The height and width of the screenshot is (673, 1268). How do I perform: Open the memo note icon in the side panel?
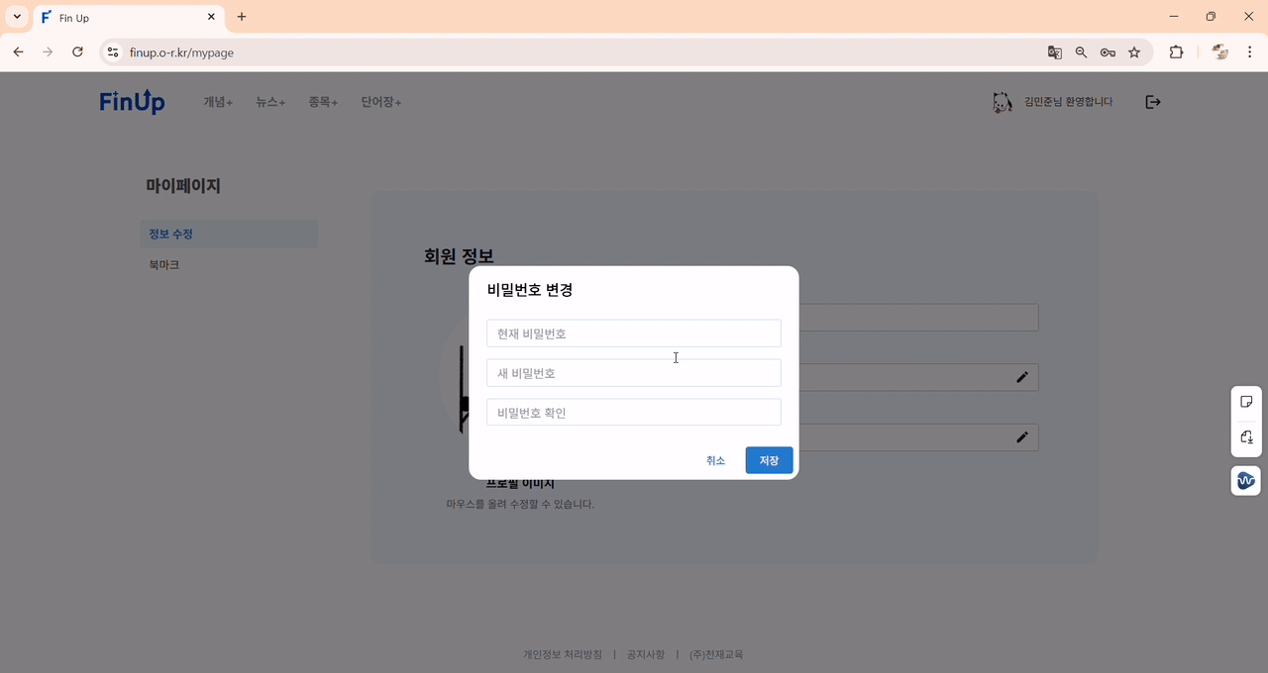coord(1245,401)
